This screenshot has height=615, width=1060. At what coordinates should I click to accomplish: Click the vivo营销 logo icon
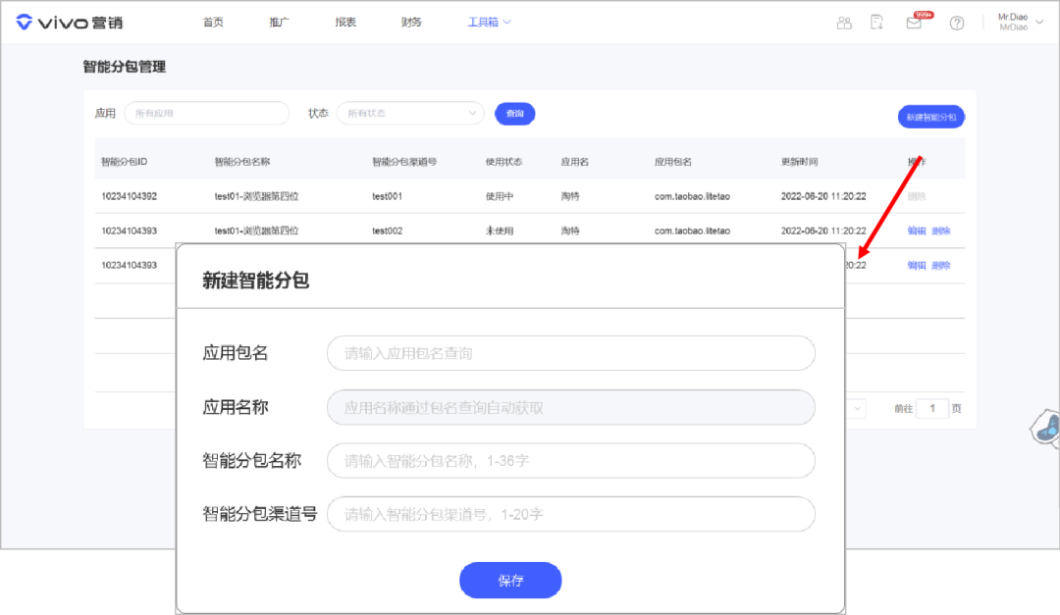tap(24, 21)
